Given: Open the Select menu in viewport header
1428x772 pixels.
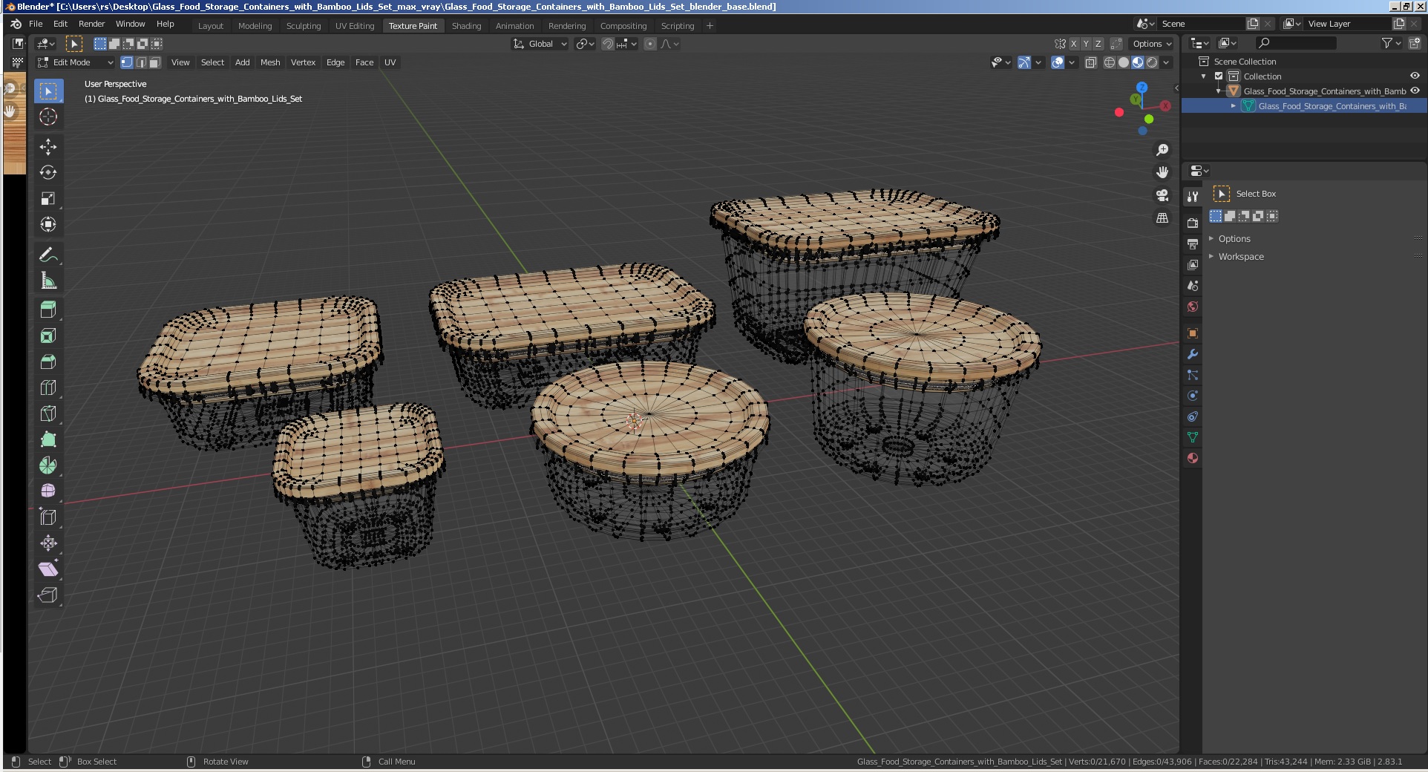Looking at the screenshot, I should coord(212,62).
